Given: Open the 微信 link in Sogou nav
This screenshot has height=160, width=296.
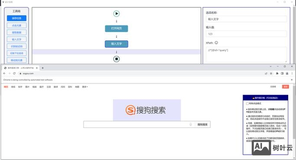Looking at the screenshot, I should (x=13, y=87).
